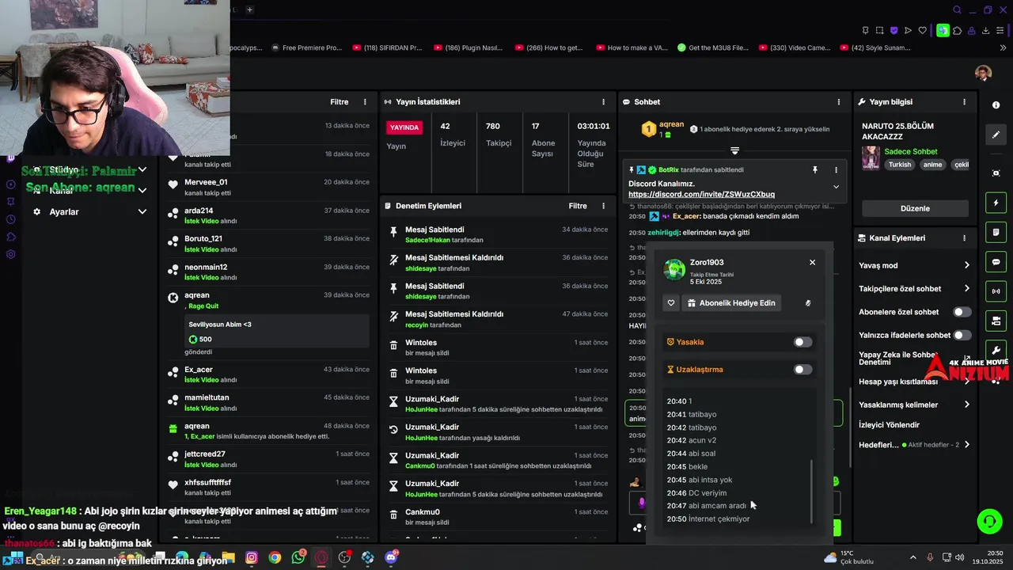Toggle the Yasakla switch

802,342
